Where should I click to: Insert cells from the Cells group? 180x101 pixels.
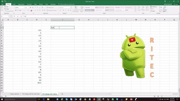[139, 9]
